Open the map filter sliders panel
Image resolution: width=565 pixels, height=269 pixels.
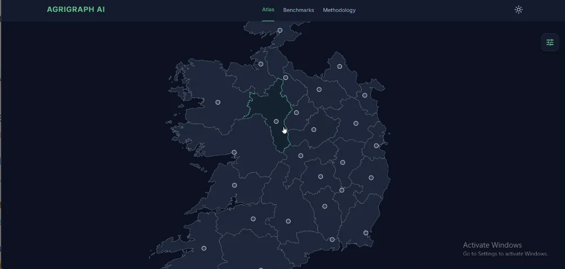550,42
